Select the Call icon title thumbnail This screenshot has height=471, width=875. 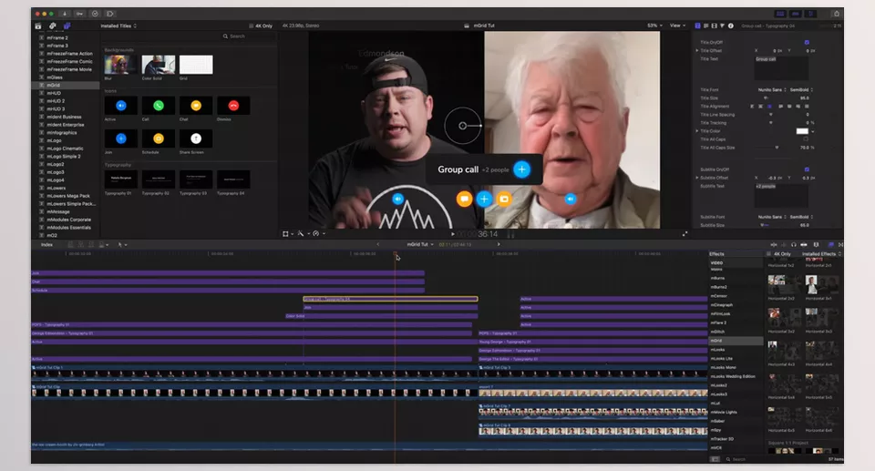(159, 106)
